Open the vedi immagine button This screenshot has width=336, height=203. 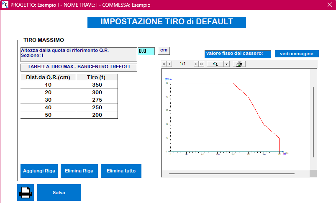coord(297,54)
